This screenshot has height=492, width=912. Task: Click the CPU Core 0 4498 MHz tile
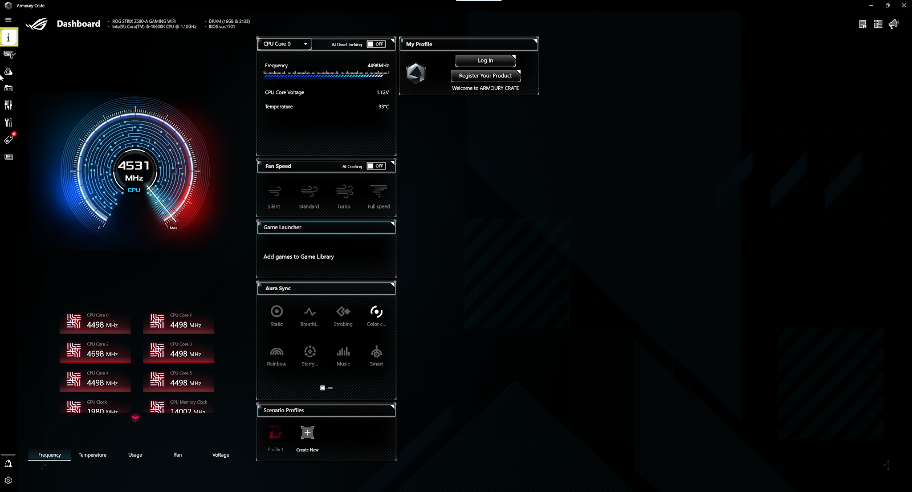(x=95, y=322)
